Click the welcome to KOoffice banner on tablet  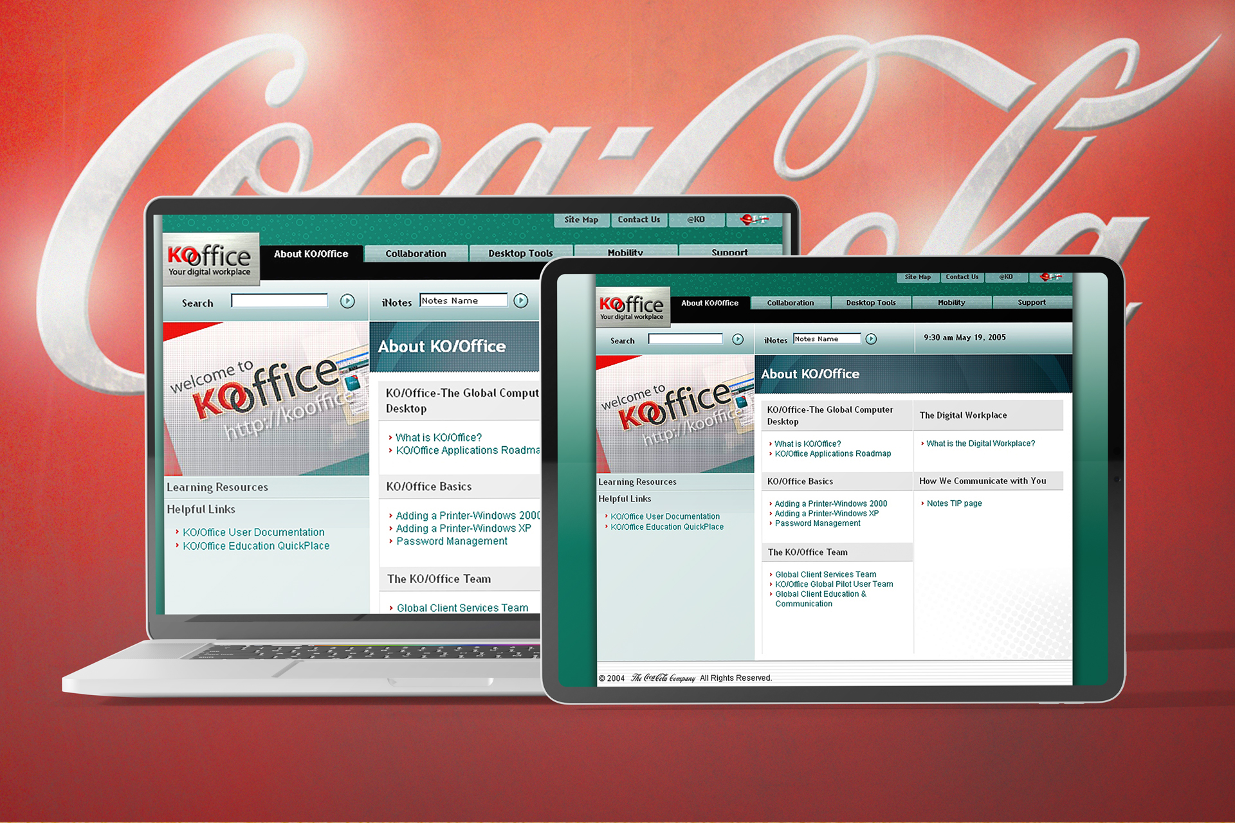[x=675, y=415]
